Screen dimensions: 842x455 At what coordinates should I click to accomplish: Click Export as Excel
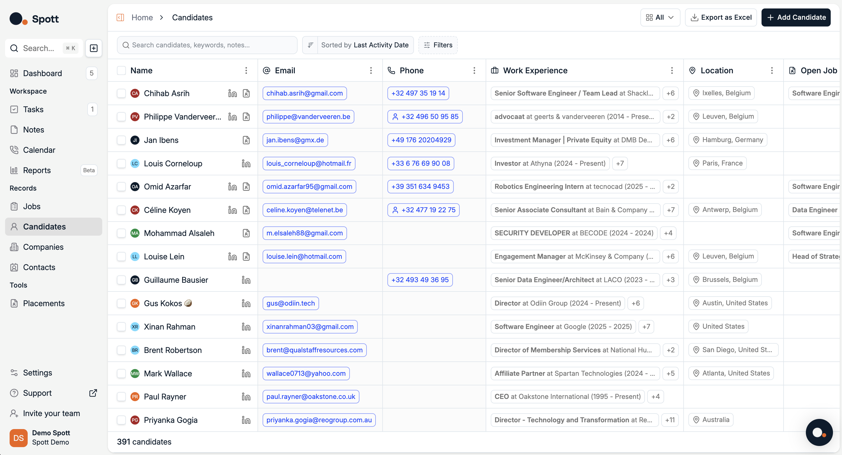721,17
